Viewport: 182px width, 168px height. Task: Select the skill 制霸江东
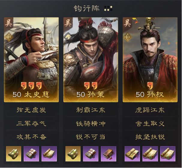pos(91,110)
